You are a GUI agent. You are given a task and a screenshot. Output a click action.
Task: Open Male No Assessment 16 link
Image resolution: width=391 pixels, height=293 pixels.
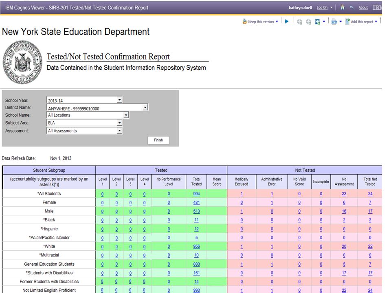click(344, 211)
